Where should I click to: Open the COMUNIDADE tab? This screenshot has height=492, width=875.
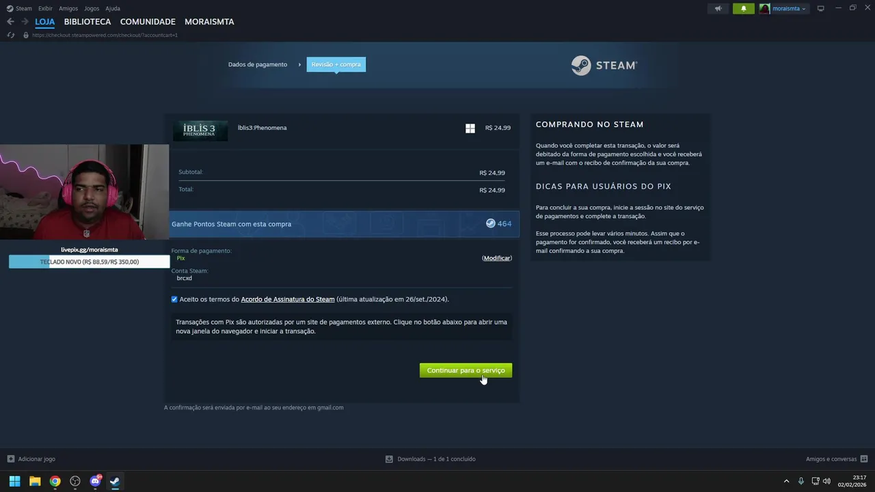coord(148,22)
